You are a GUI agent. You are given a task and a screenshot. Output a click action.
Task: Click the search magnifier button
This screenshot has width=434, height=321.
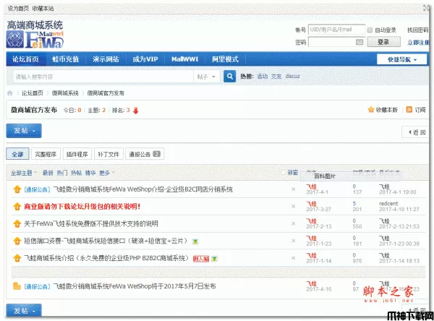click(x=229, y=76)
